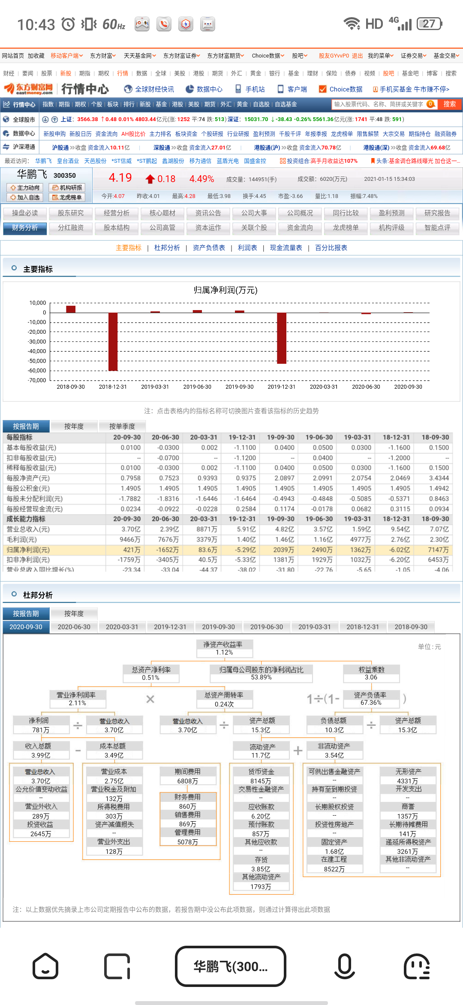Image resolution: width=463 pixels, height=1005 pixels.
Task: Click the 数据中心 pie chart icon
Action: pos(189,89)
